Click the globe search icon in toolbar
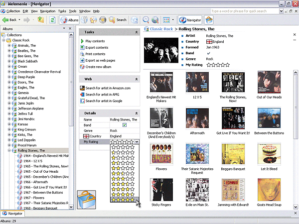Viewport: 299px width, 224px height. coord(155,20)
